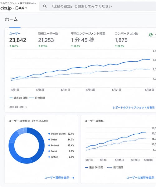Click the 株式会社Flocks breadcrumb
Image resolution: width=156 pixels, height=187 pixels.
(28, 3)
